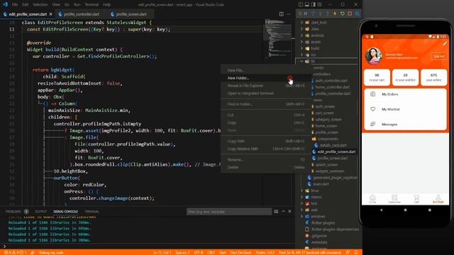Click errors and warnings status bar item
Image resolution: width=454 pixels, height=255 pixels.
tap(16, 252)
